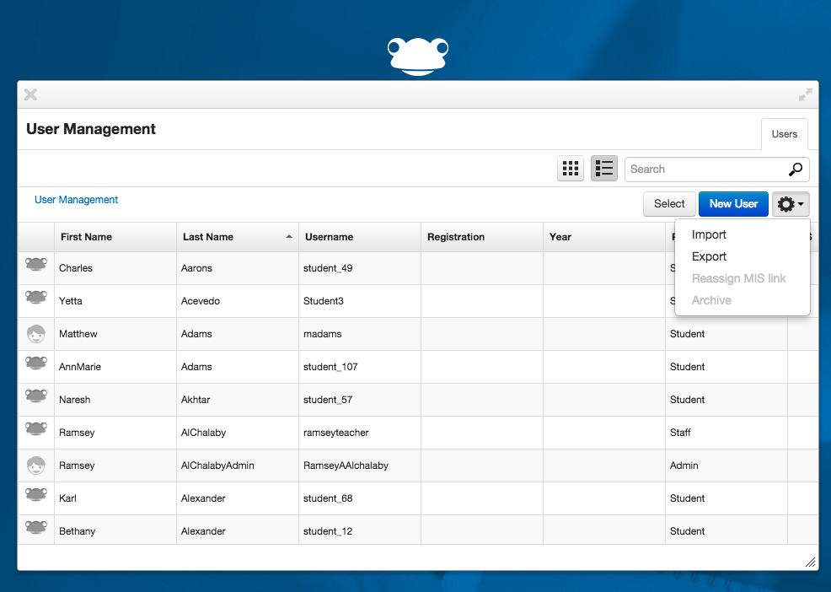Click the last name AlChalabyAdmin
831x592 pixels.
(x=217, y=466)
